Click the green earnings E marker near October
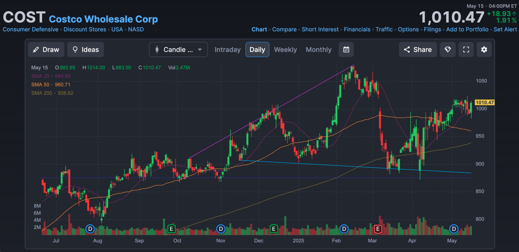519x252 pixels. 171,229
